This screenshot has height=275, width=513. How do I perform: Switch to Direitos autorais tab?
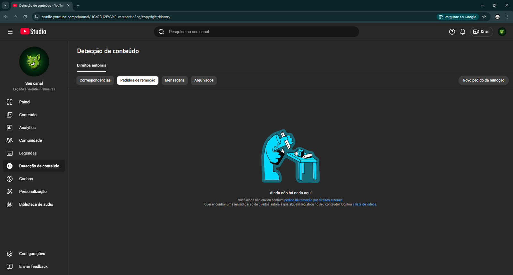coord(91,65)
